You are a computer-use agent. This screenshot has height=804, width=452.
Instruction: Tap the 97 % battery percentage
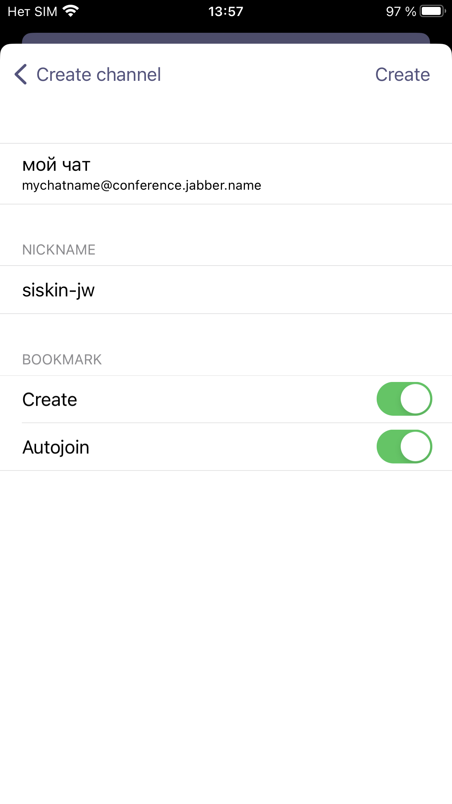[401, 12]
